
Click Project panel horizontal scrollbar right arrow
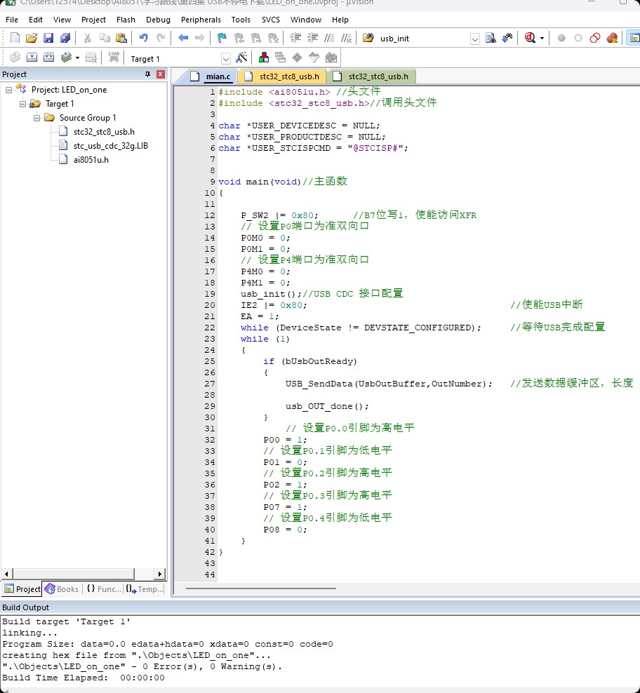(x=160, y=574)
